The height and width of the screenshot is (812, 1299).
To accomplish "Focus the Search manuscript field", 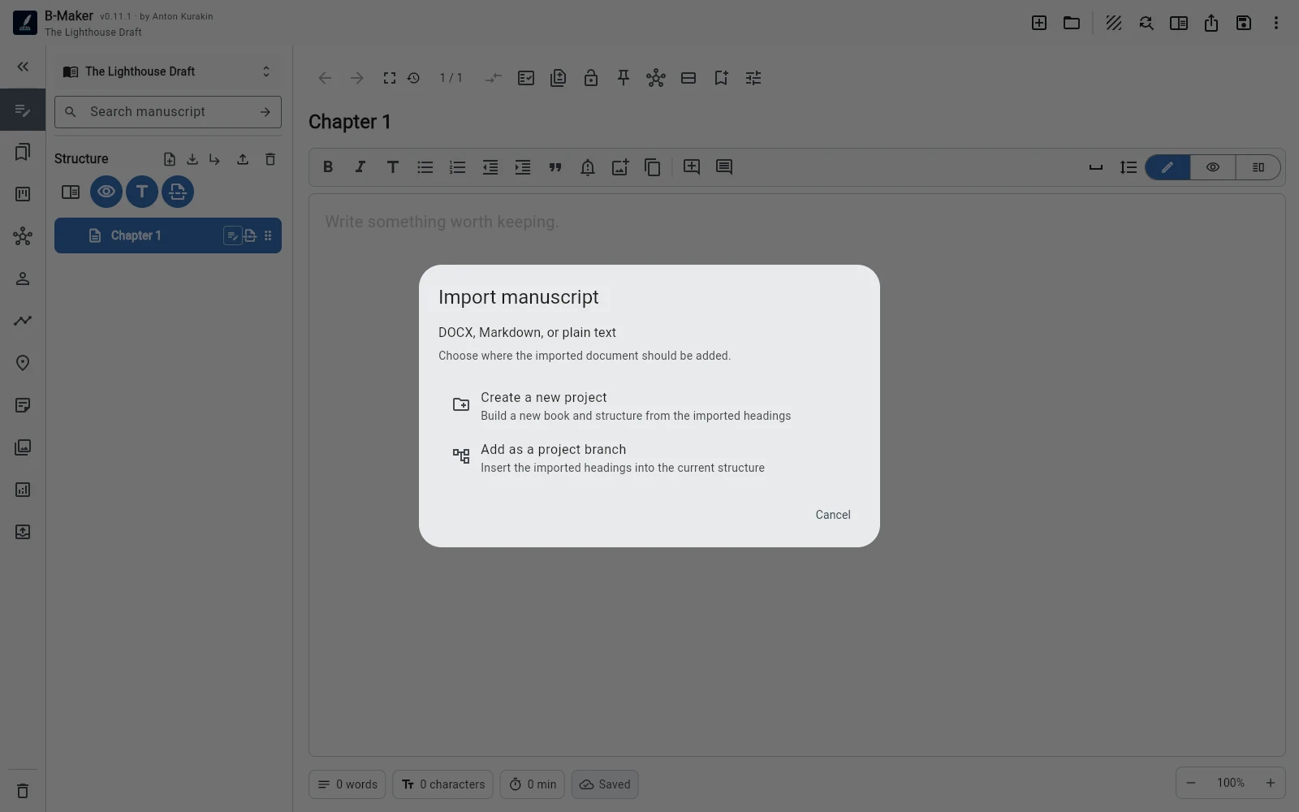I will [x=168, y=112].
